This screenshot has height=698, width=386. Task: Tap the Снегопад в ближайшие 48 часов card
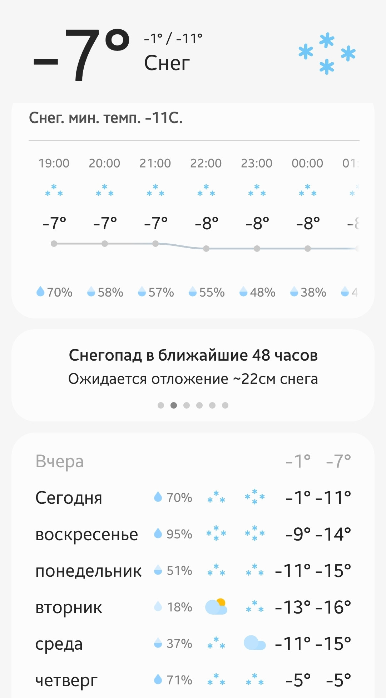click(193, 375)
